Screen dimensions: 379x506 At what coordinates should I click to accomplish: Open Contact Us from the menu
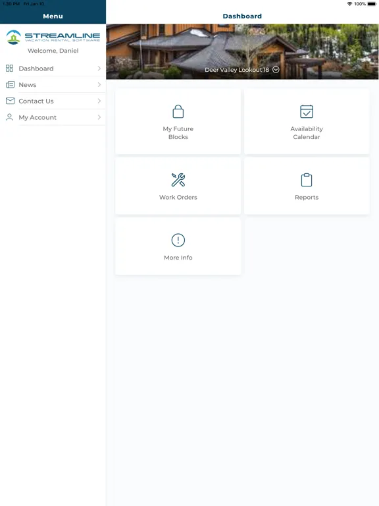pyautogui.click(x=53, y=101)
